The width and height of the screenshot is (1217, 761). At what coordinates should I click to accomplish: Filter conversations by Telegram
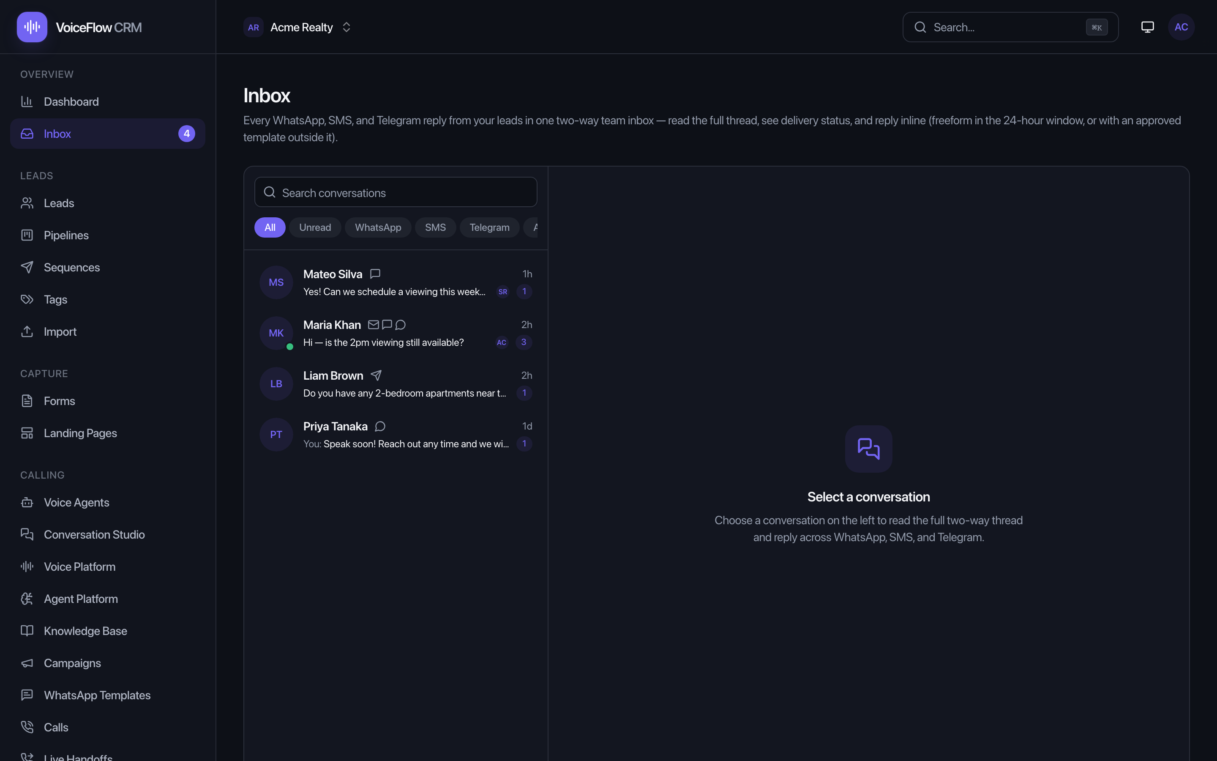pos(489,227)
